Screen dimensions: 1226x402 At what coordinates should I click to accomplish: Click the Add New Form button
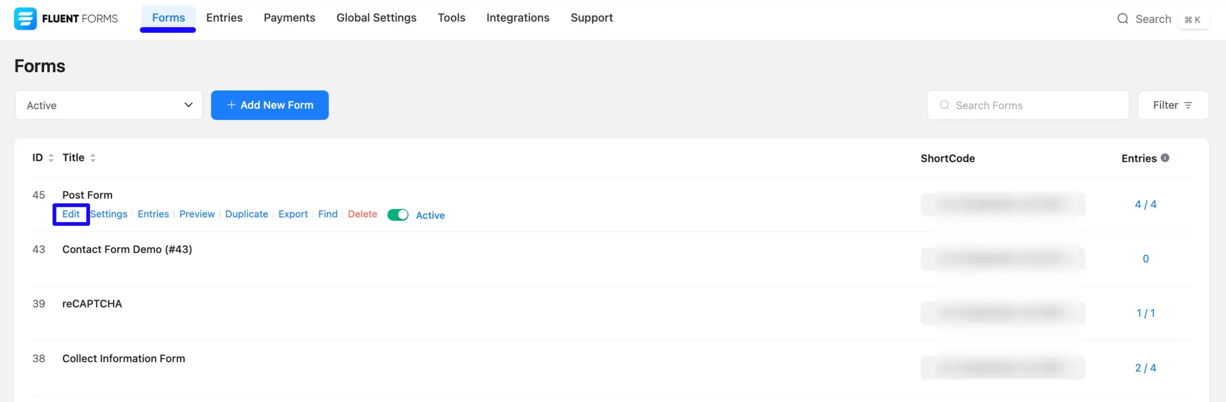point(270,105)
